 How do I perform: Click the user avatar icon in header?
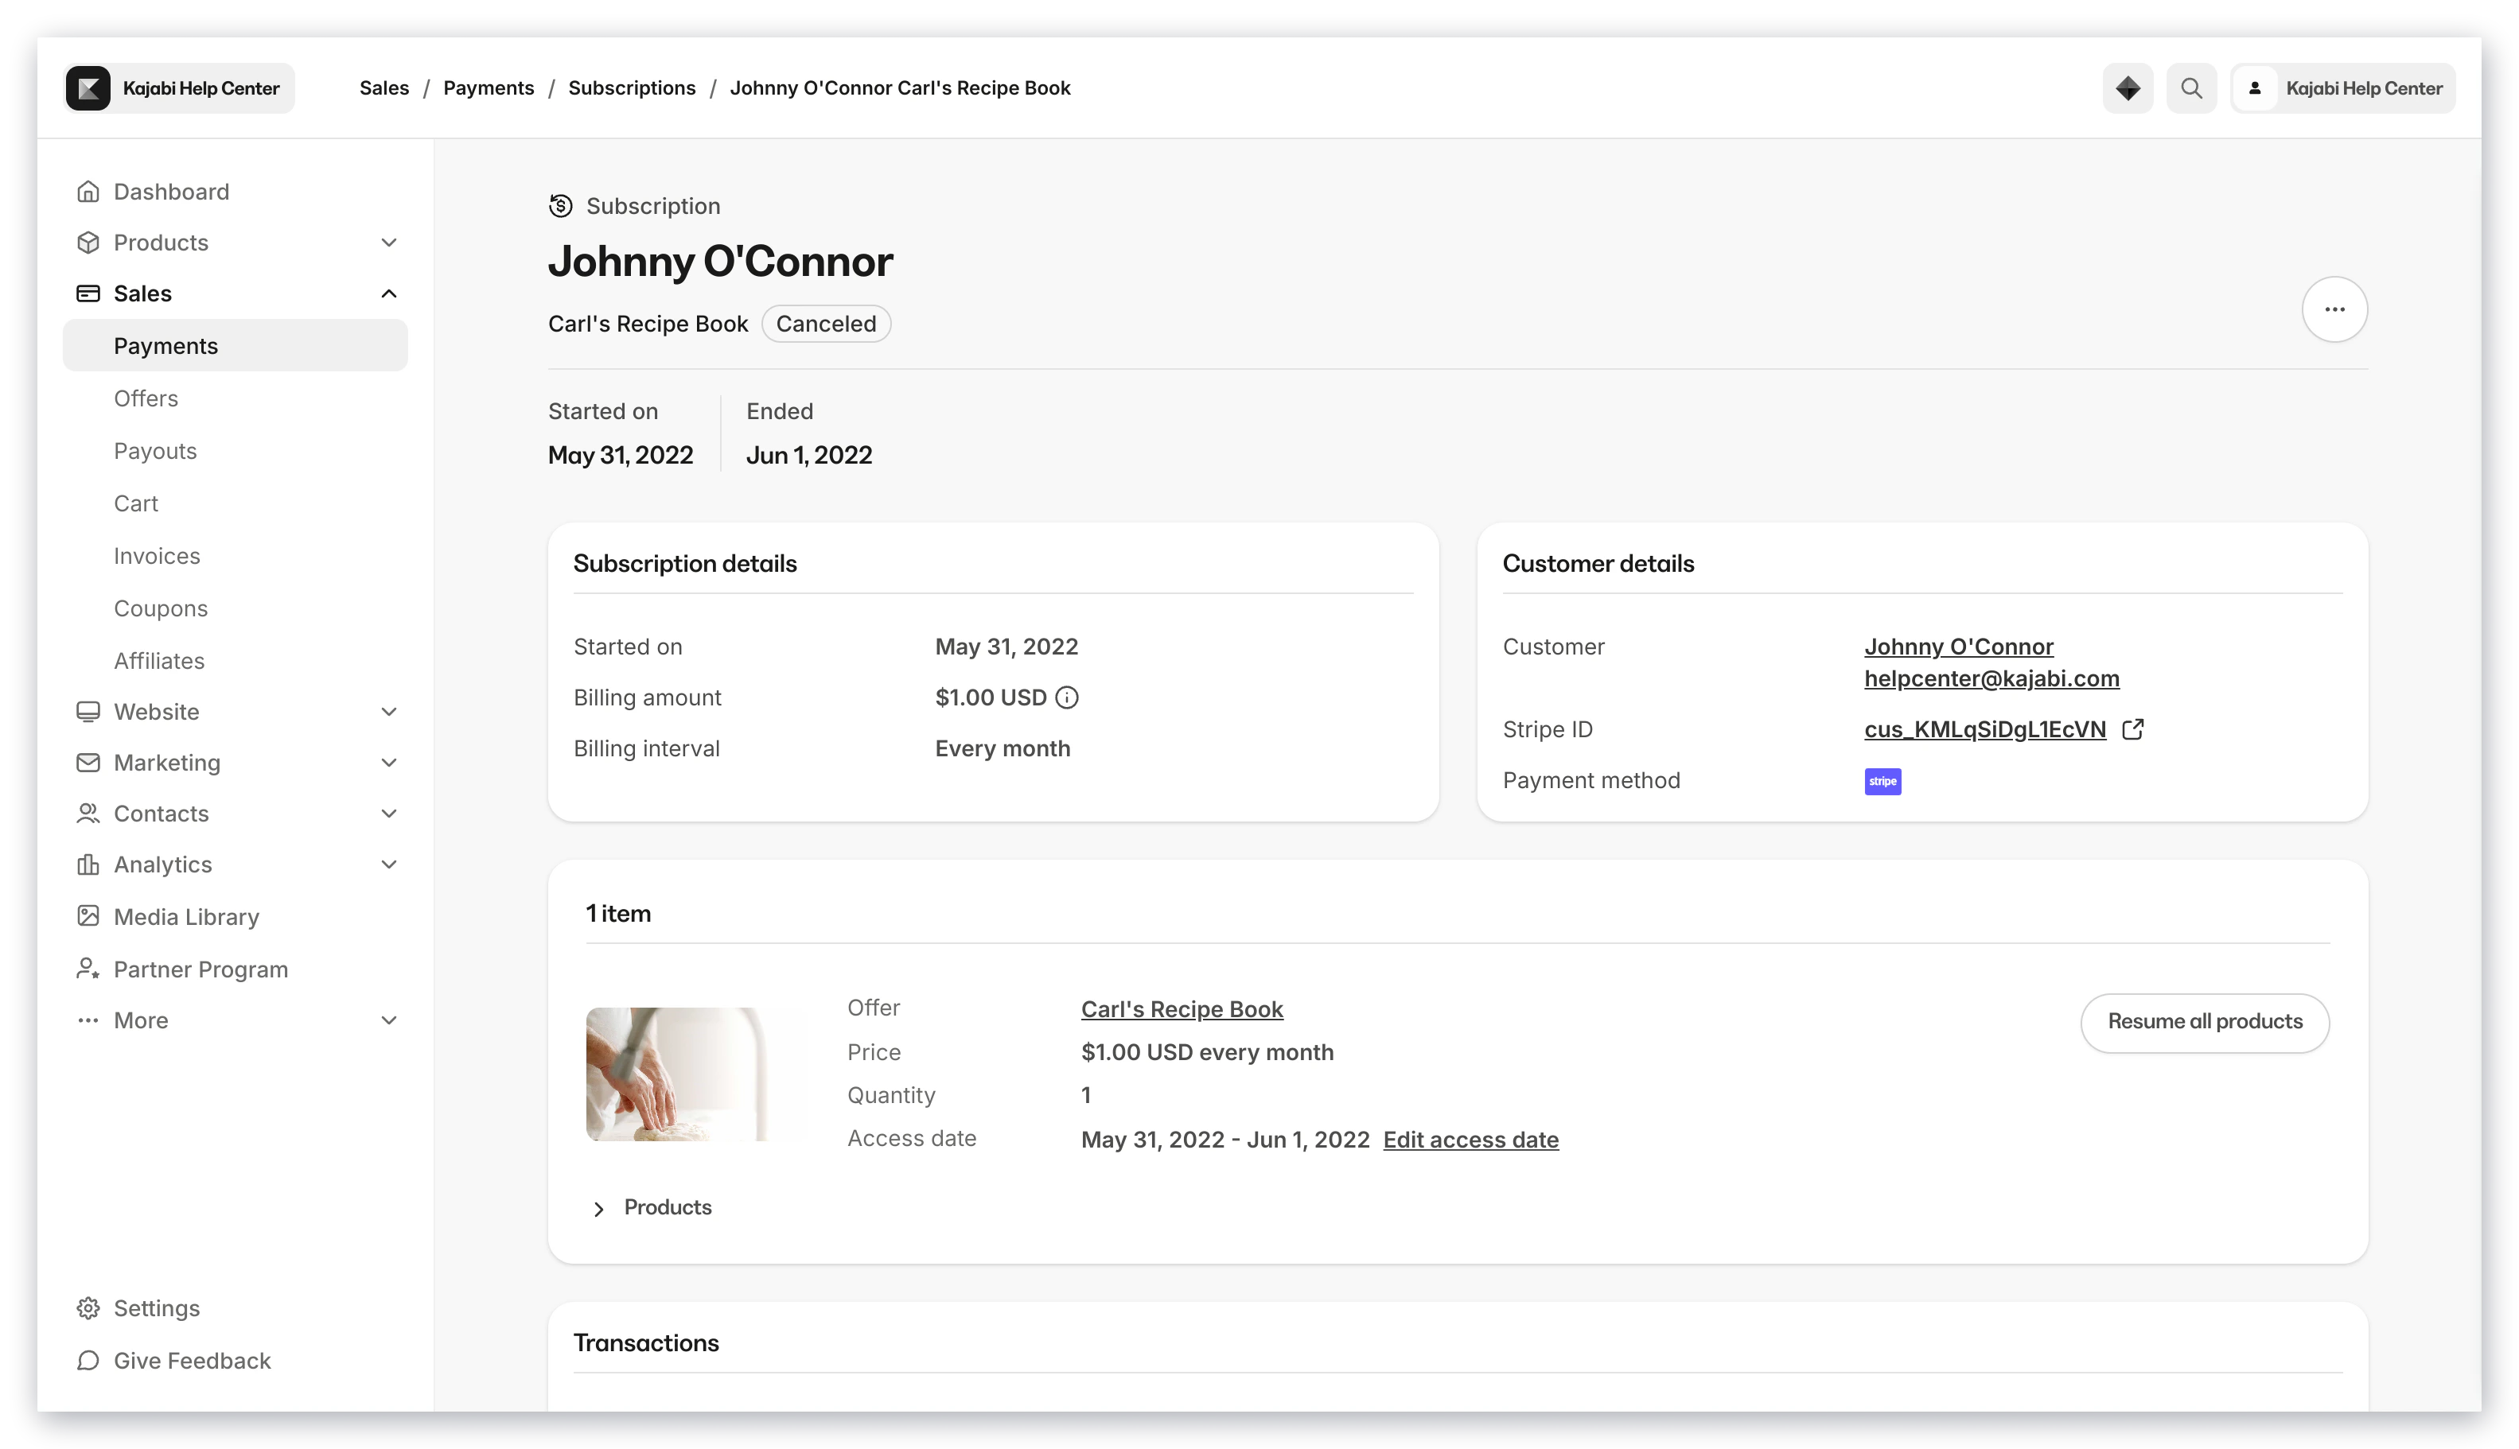[x=2255, y=88]
